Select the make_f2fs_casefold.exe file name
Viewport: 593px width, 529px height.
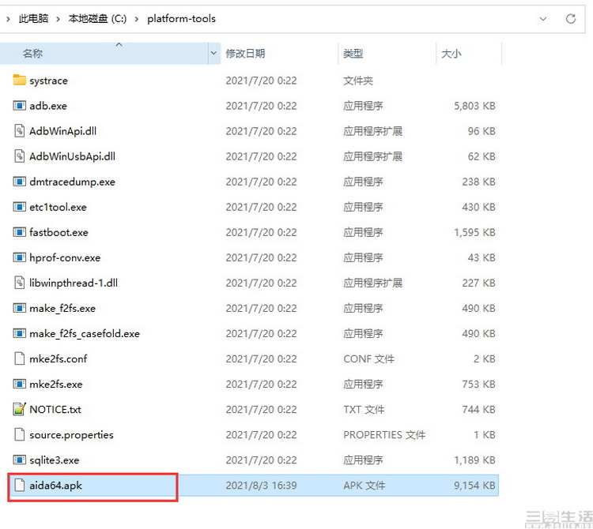(x=85, y=333)
